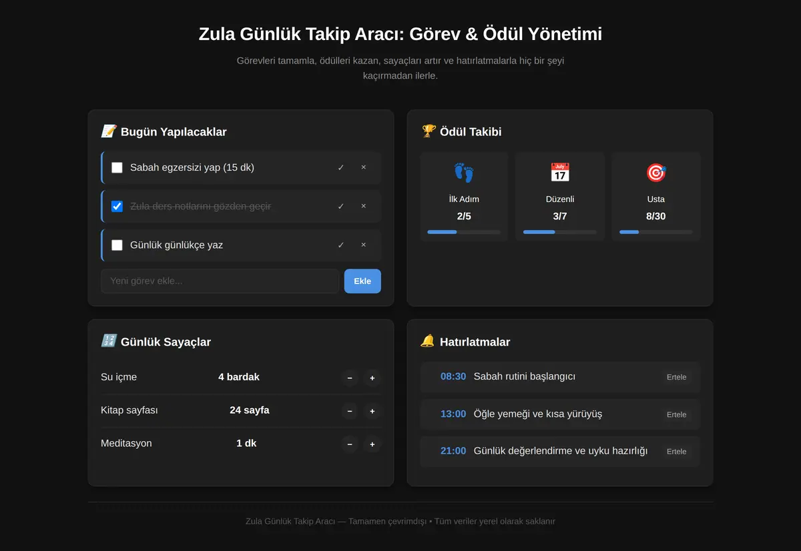Image resolution: width=801 pixels, height=551 pixels.
Task: Click the '2/5' İlk Adım count
Action: pyautogui.click(x=464, y=216)
